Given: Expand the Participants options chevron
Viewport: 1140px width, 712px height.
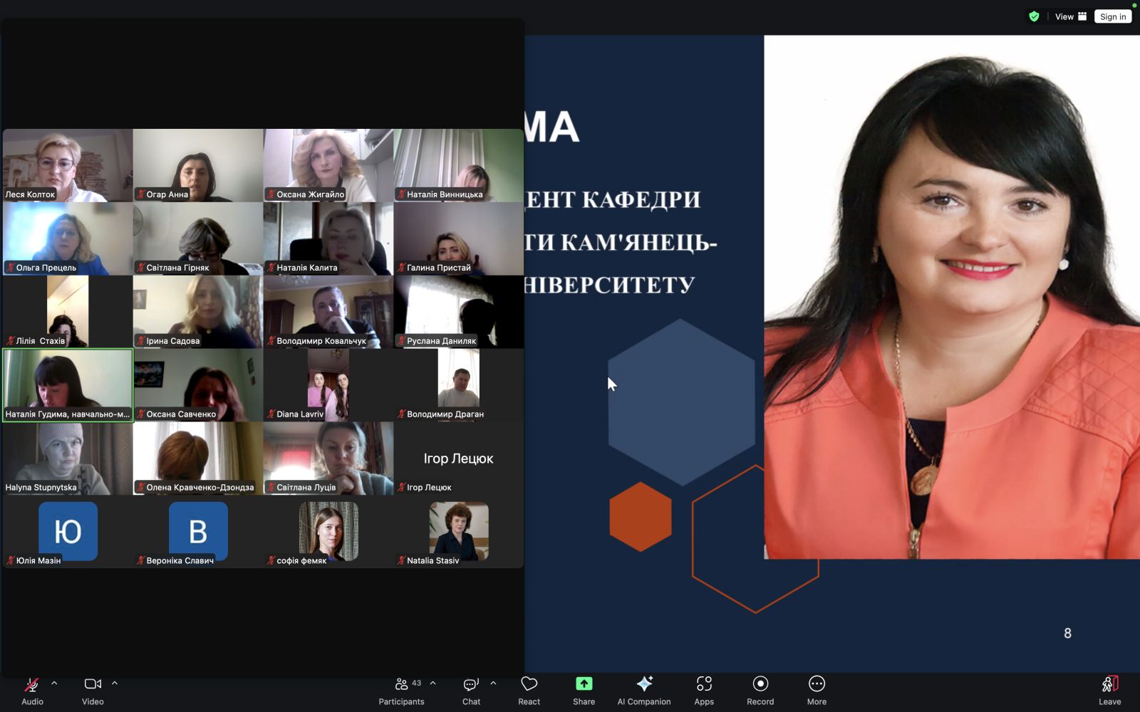Looking at the screenshot, I should pos(432,684).
